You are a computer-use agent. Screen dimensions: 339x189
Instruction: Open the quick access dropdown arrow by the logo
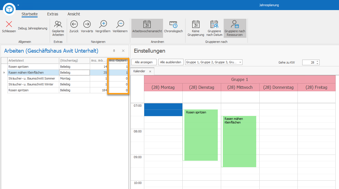click(x=18, y=5)
